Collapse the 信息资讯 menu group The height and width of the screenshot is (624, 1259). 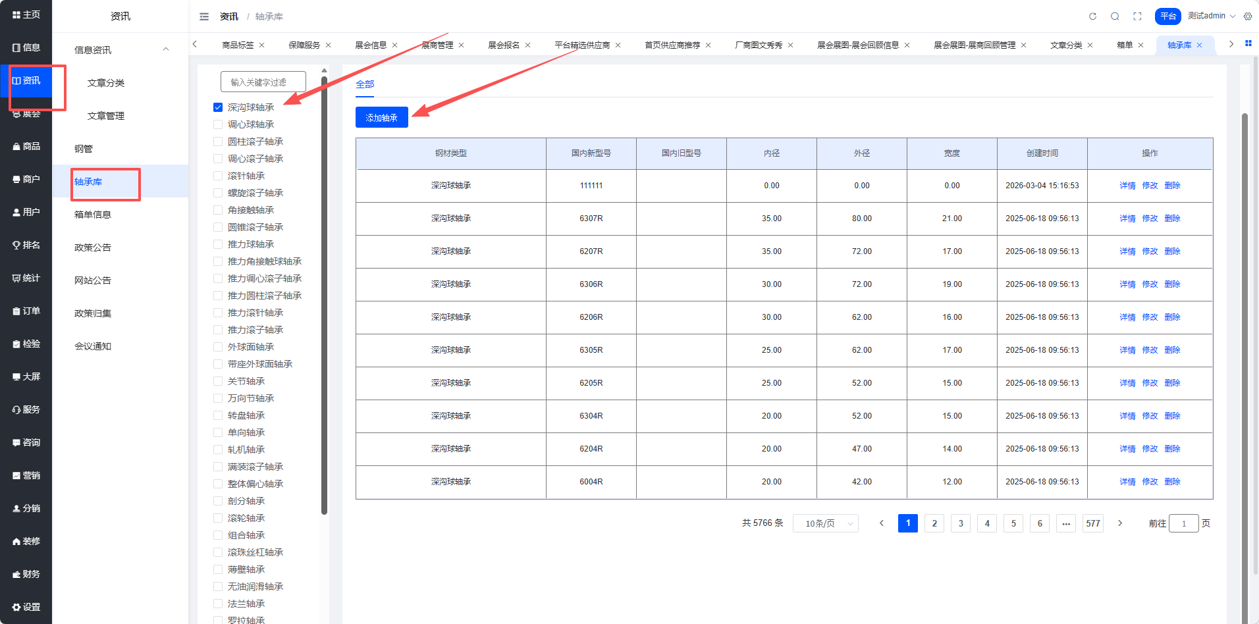click(166, 49)
